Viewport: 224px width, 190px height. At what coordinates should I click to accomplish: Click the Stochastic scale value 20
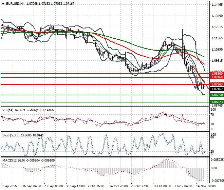212,151
